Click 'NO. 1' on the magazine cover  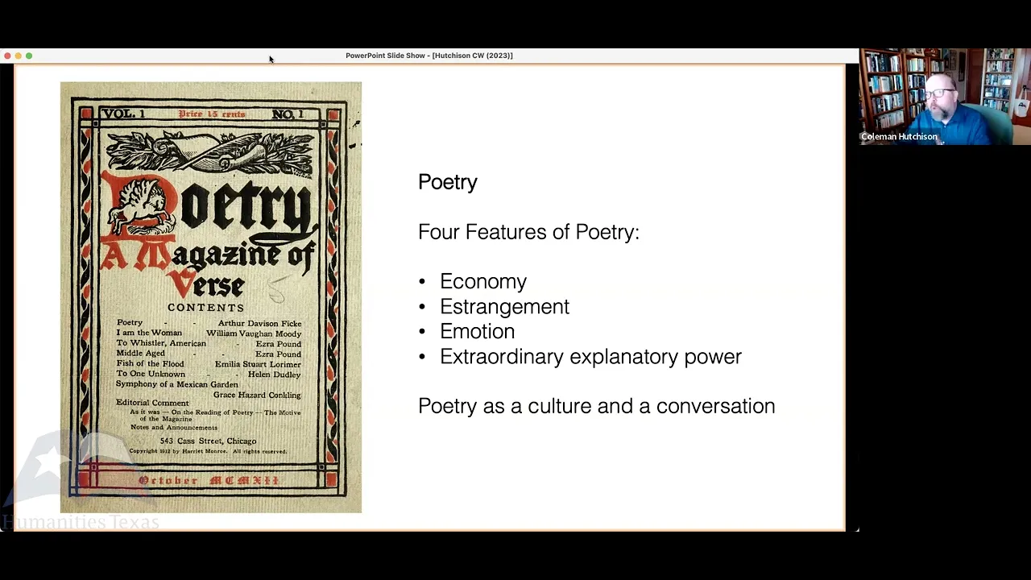[x=288, y=115]
